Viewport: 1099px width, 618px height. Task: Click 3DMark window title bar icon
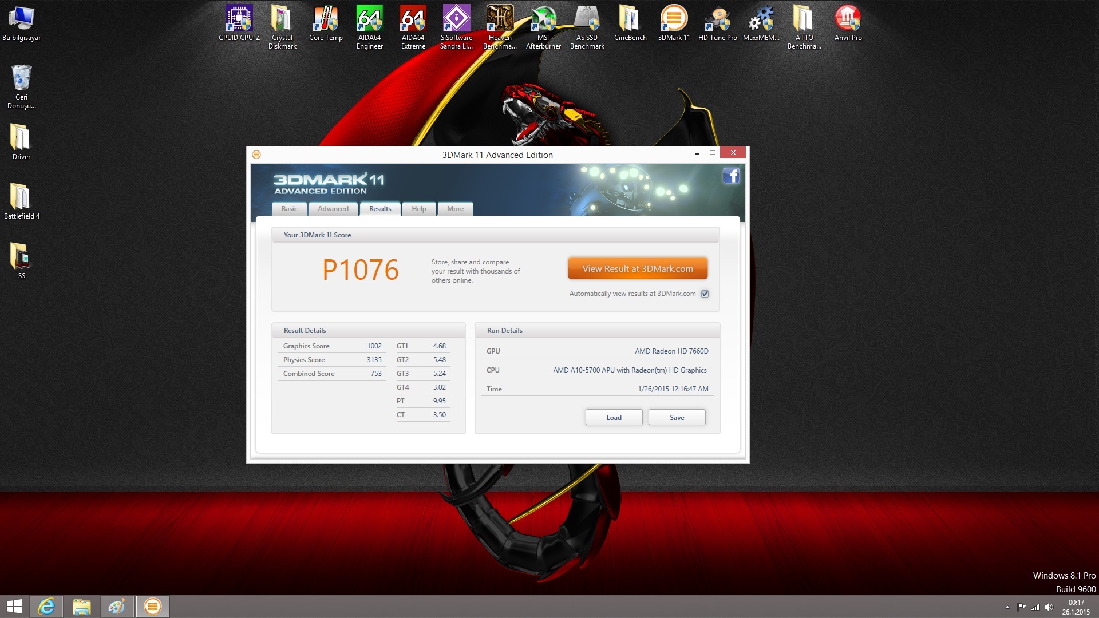pyautogui.click(x=256, y=154)
